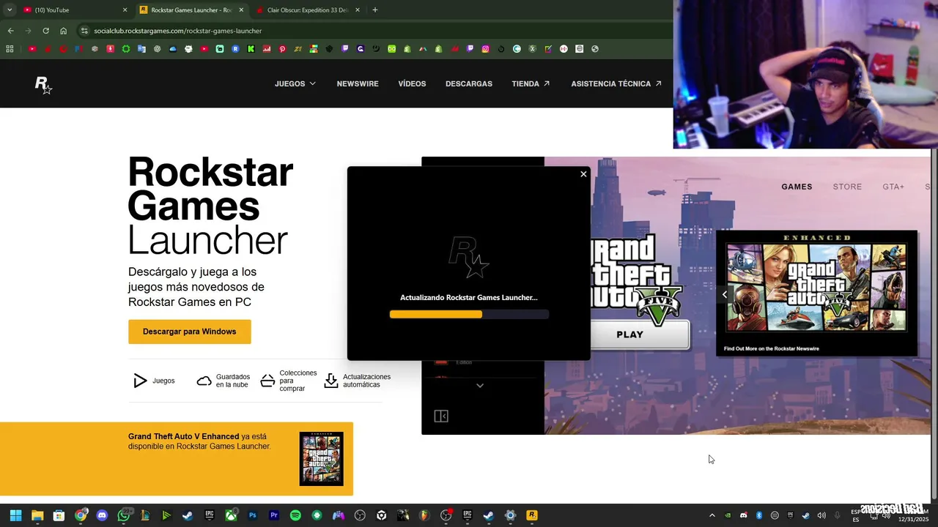This screenshot has height=527, width=938.
Task: Switch to Clair Obscur Expedition 33 tab
Action: pyautogui.click(x=308, y=10)
